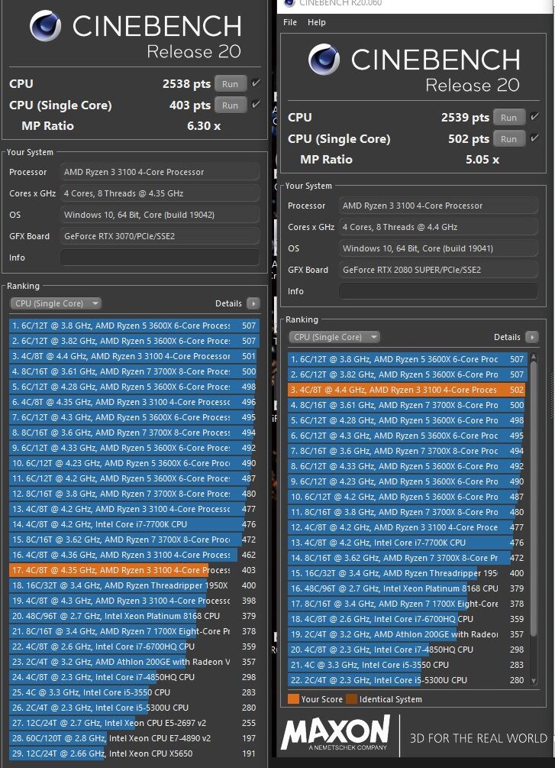Open the ranking type dropdown in right window

(x=334, y=337)
